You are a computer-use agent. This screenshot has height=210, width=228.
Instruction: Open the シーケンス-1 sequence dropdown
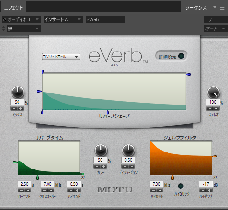(201, 7)
